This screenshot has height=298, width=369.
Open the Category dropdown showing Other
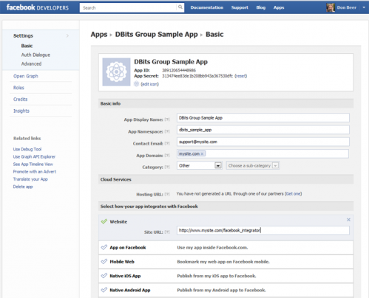200,165
